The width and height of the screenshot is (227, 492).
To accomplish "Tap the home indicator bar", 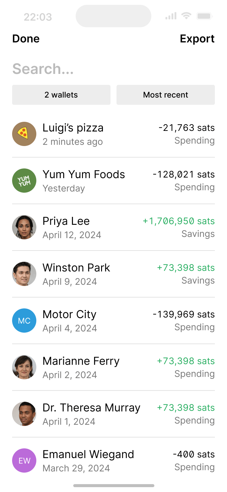I will click(113, 486).
